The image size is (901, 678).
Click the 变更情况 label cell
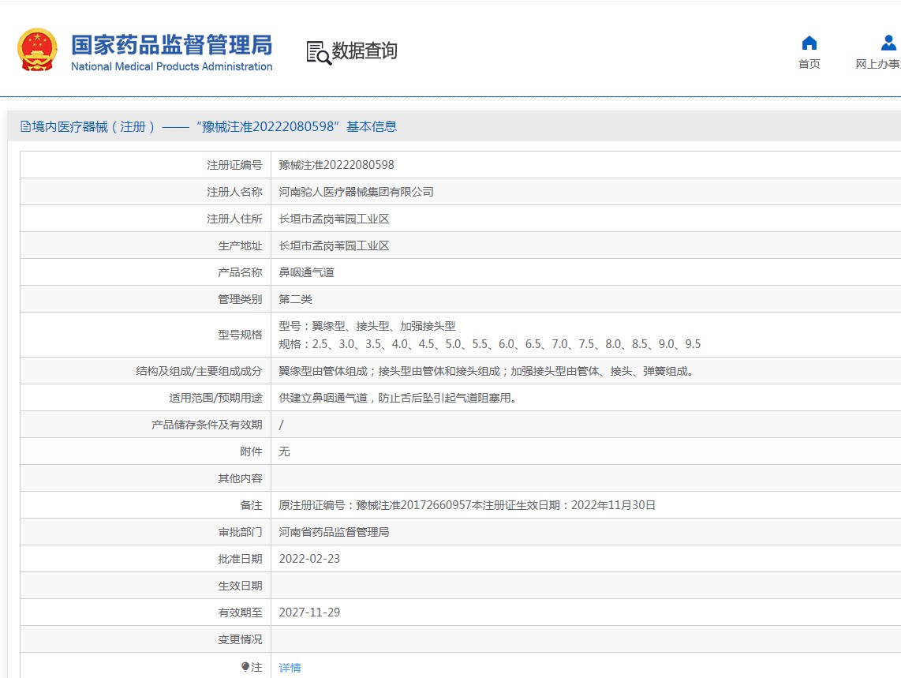pos(145,639)
